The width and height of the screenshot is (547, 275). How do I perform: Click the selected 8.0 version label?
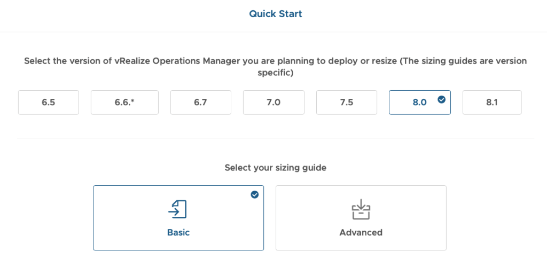click(419, 103)
